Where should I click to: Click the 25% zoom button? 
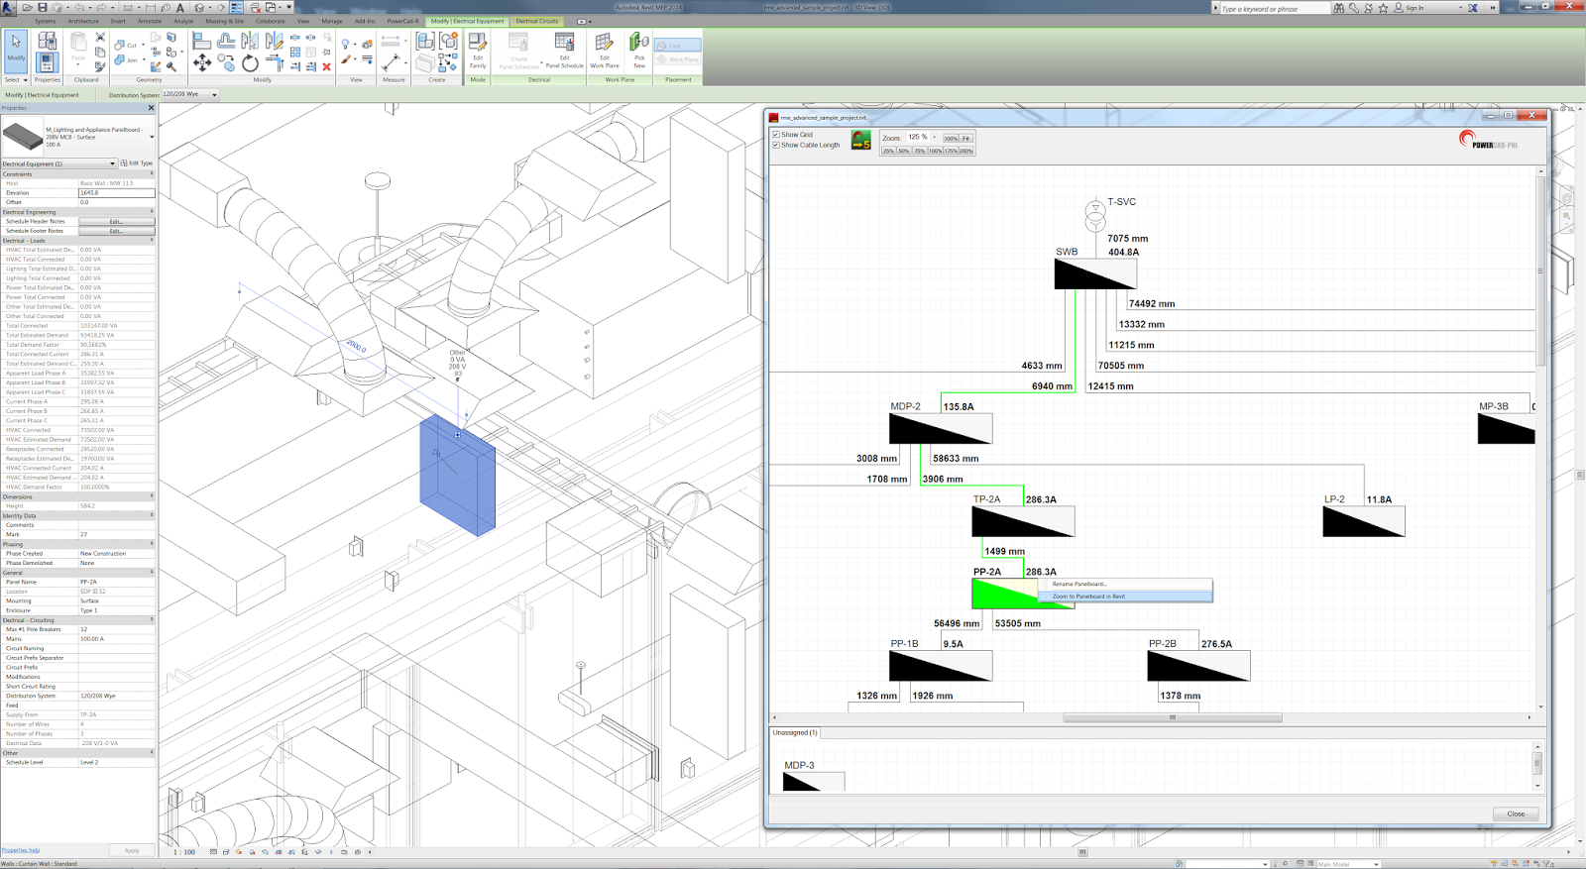pos(889,151)
